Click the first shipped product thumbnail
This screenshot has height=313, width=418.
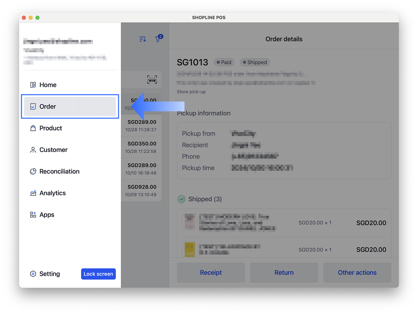[x=190, y=221]
